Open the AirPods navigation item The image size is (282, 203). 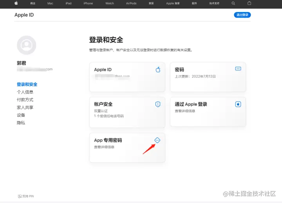131,3
